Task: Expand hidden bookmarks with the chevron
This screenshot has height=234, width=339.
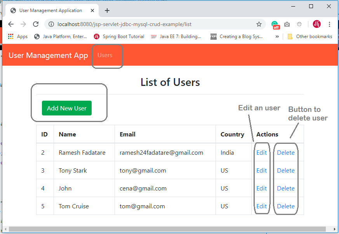Action: tap(276, 36)
